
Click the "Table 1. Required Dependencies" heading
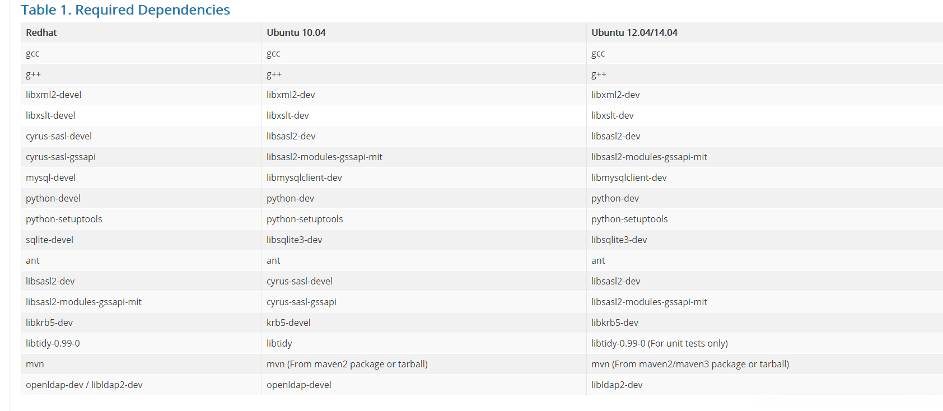click(x=125, y=10)
